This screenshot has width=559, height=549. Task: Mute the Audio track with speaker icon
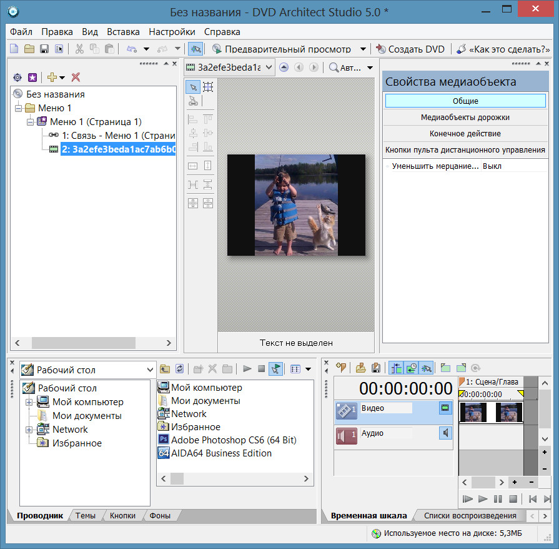(x=445, y=433)
